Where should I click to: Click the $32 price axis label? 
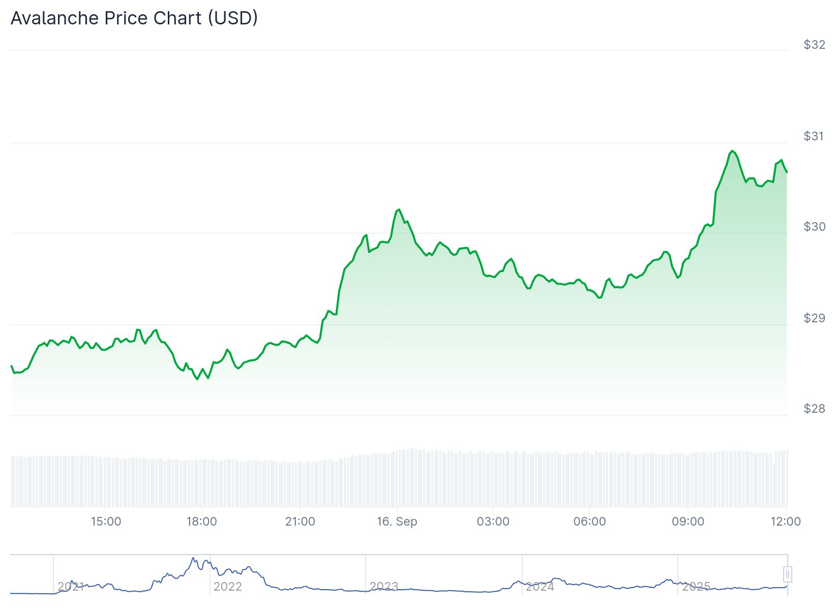click(814, 45)
